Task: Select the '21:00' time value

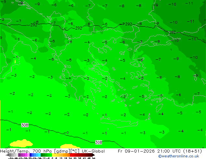Action: click(x=163, y=151)
